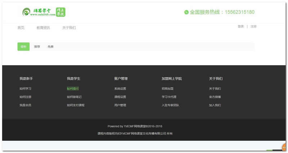
Task: Click the 课程设置 footer link
Action: 120,97
